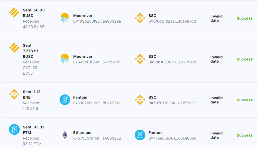Select the Fantom network icon beside 0xa902e0a57c
Viewport: 257px width, 148px height.
(x=65, y=100)
